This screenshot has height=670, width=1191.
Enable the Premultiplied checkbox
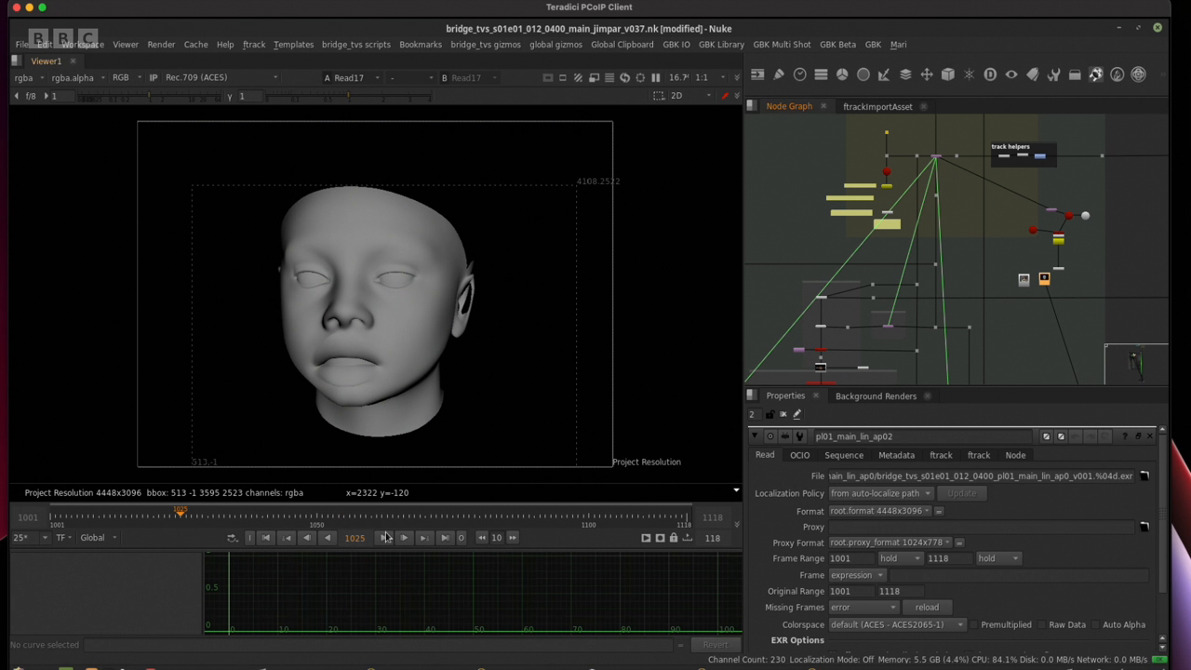pyautogui.click(x=974, y=624)
